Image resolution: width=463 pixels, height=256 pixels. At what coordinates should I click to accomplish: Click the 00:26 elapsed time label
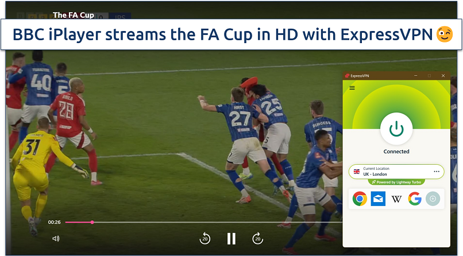pos(55,222)
